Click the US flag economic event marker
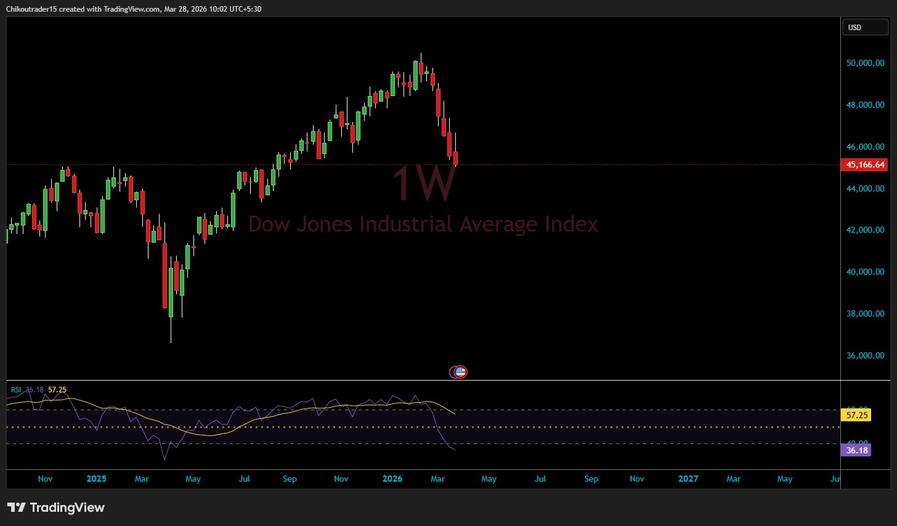The image size is (897, 526). tap(461, 371)
